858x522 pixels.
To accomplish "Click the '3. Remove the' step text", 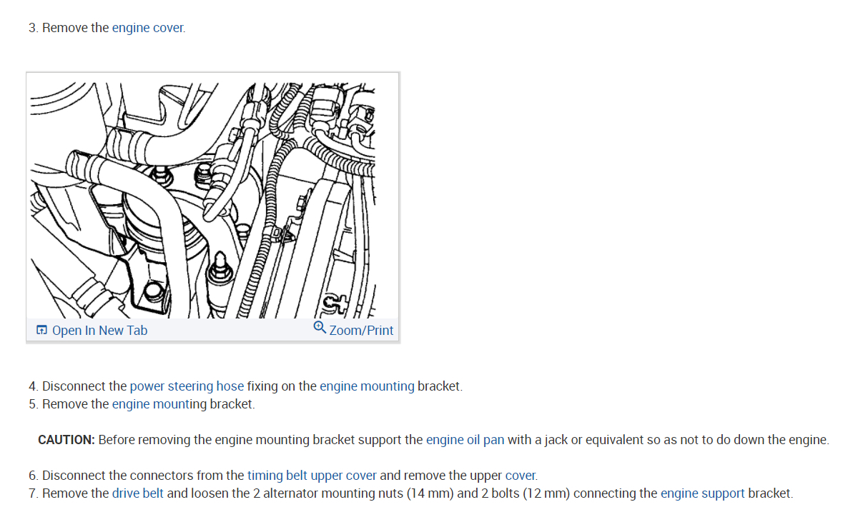I will [69, 28].
